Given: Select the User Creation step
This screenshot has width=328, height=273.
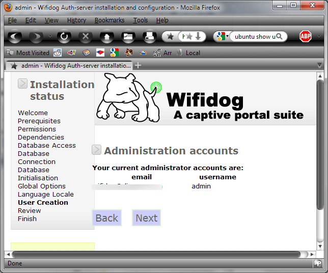Looking at the screenshot, I should pyautogui.click(x=43, y=203).
